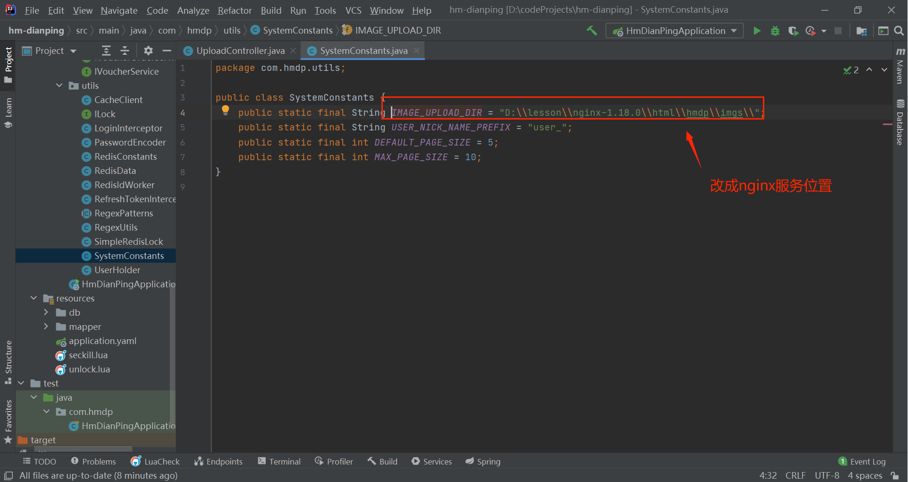Click the yellow lightbulb intention icon

pyautogui.click(x=225, y=110)
